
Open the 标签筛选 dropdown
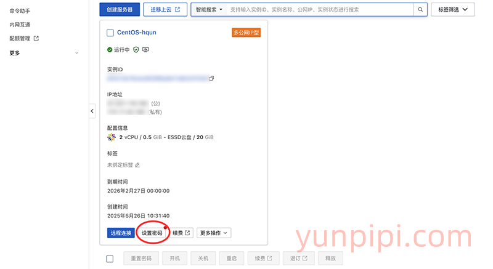click(x=453, y=9)
